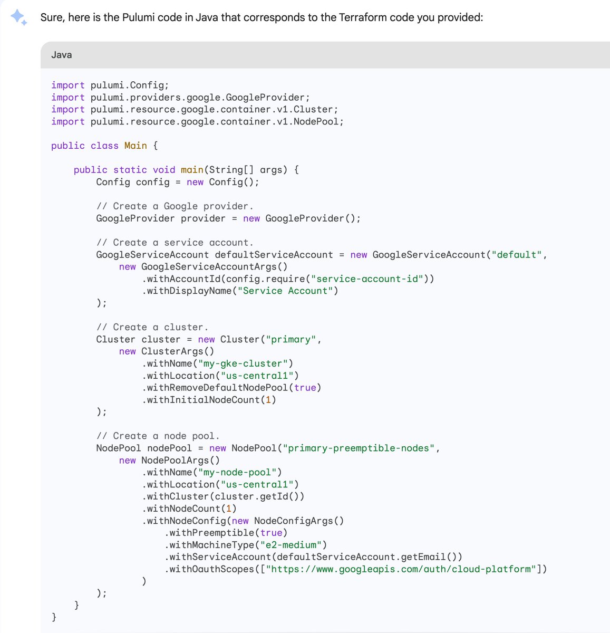
Task: Click the withName "my-gke-cluster" line
Action: click(217, 363)
